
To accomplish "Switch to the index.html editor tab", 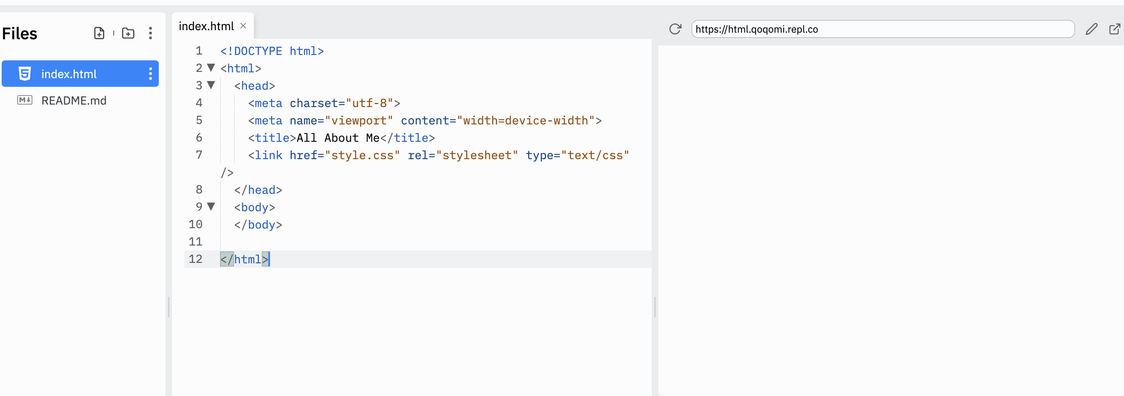I will coord(207,26).
